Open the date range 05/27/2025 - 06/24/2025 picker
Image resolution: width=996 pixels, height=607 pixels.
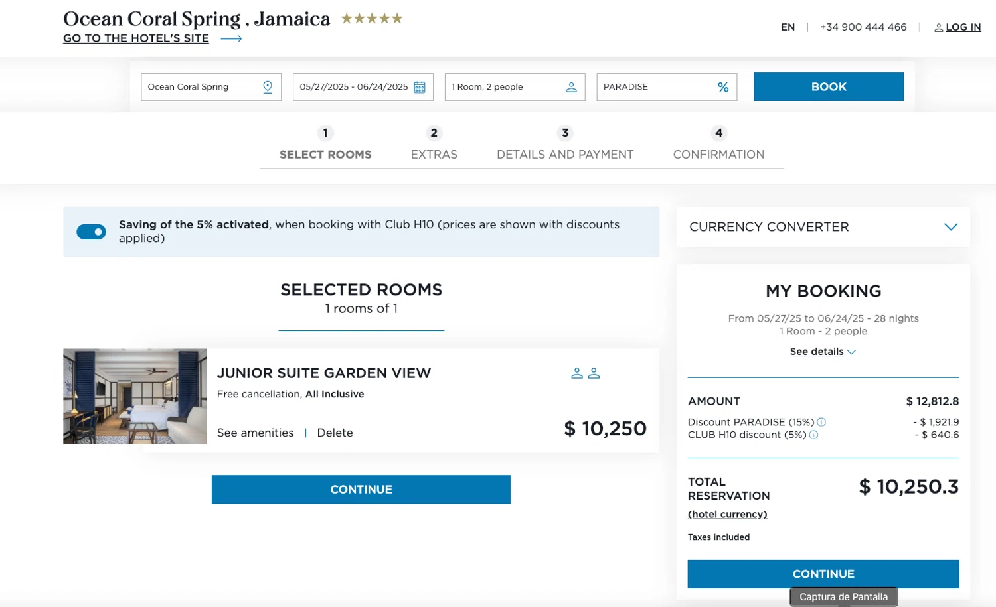pos(363,87)
